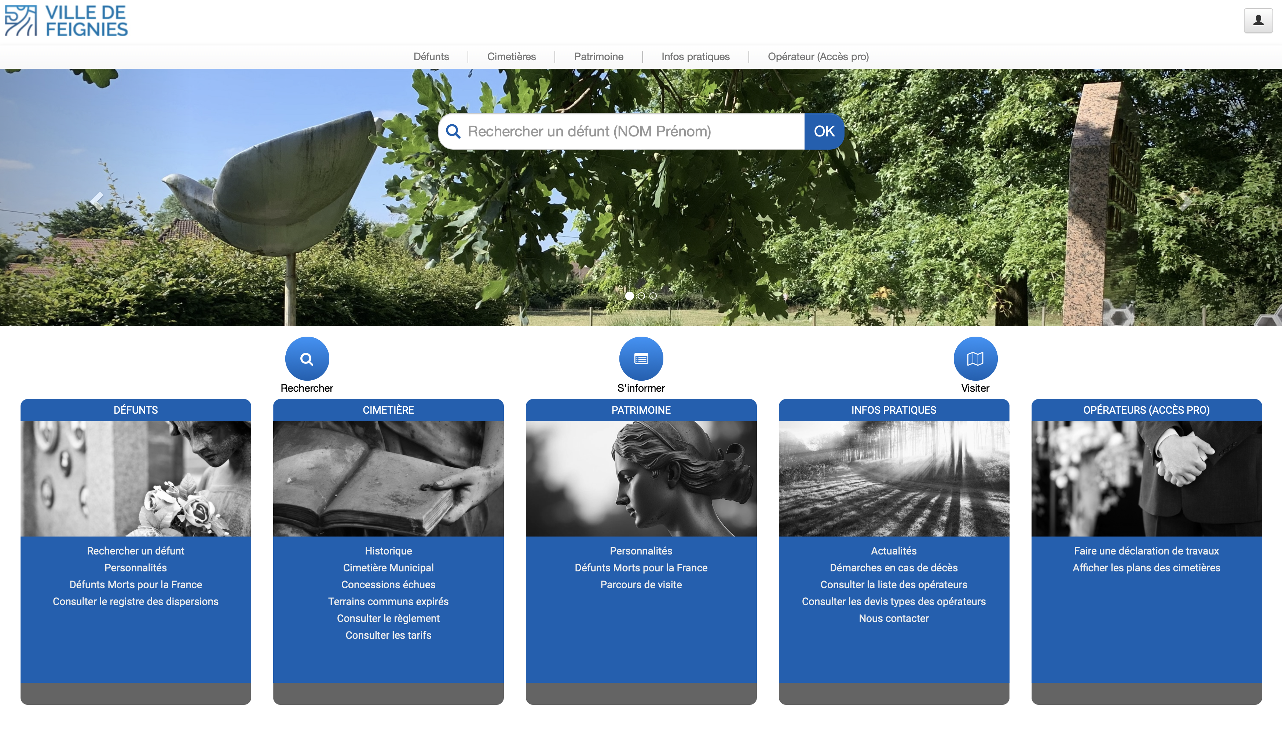Open the Nous contacter link
This screenshot has height=732, width=1282.
point(894,618)
